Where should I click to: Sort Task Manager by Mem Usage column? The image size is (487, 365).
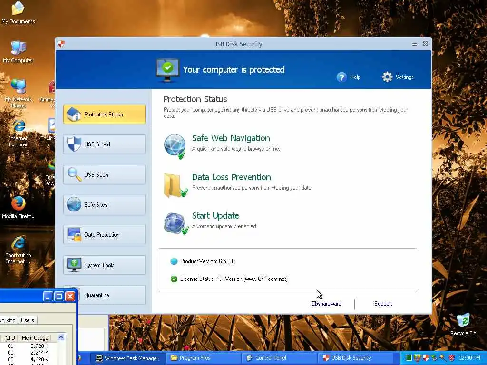click(35, 338)
